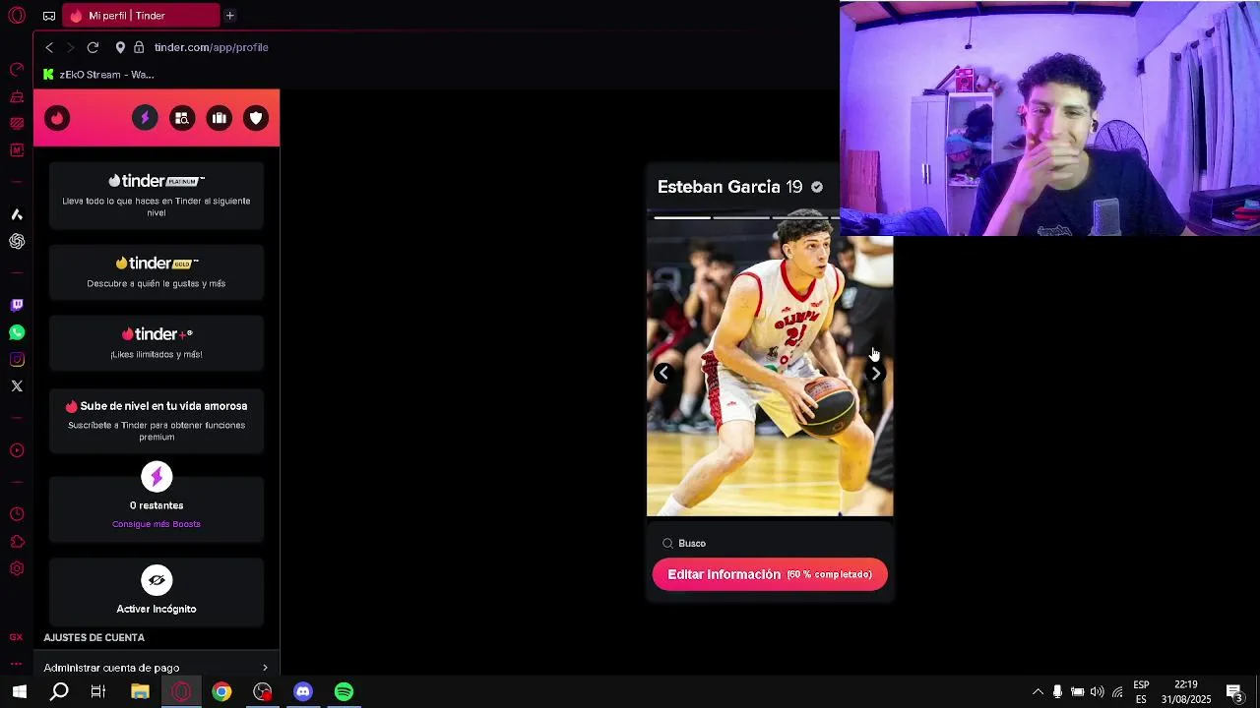Click the address bar URL tinder.com/app/profile
This screenshot has height=708, width=1260.
211,47
